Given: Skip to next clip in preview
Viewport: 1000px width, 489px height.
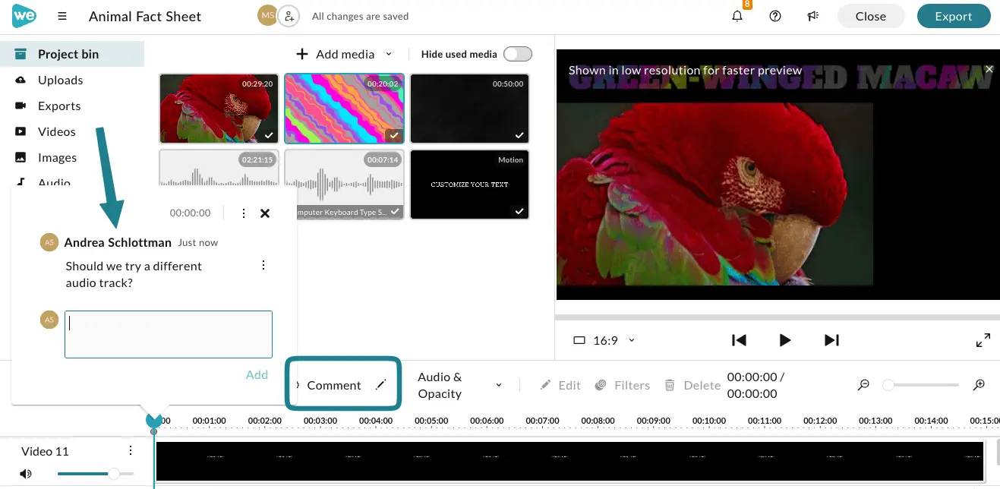Looking at the screenshot, I should (831, 340).
